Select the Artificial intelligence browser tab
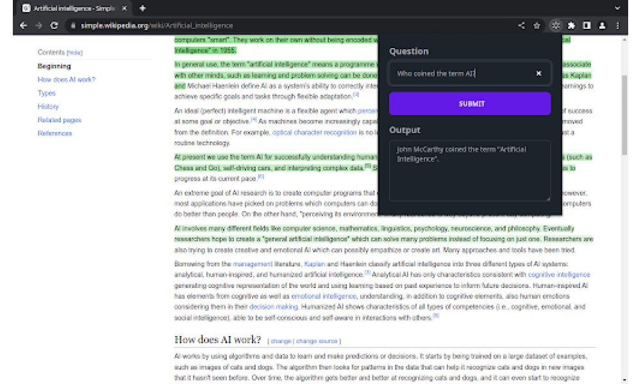This screenshot has height=384, width=641. tap(75, 8)
